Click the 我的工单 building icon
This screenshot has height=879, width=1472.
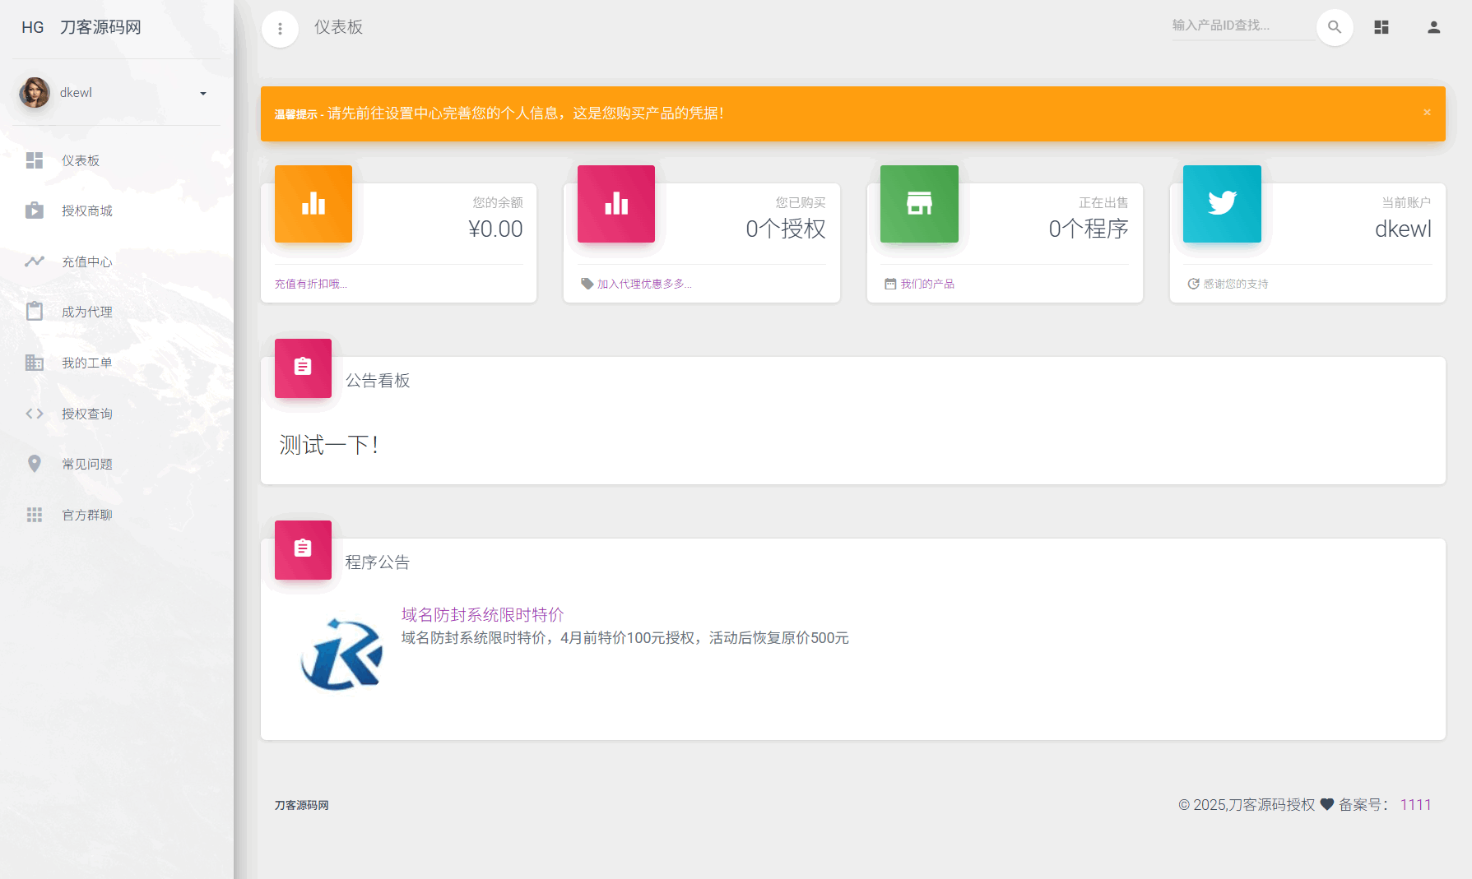(35, 362)
